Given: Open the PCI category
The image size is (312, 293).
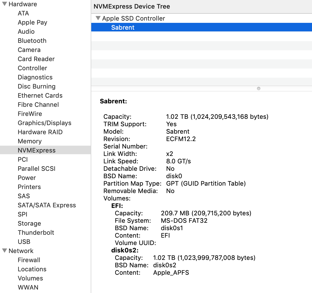Looking at the screenshot, I should point(23,159).
